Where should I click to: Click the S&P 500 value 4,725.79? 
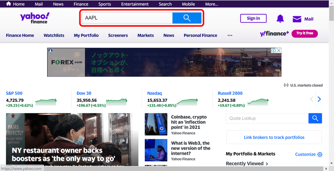coord(15,100)
